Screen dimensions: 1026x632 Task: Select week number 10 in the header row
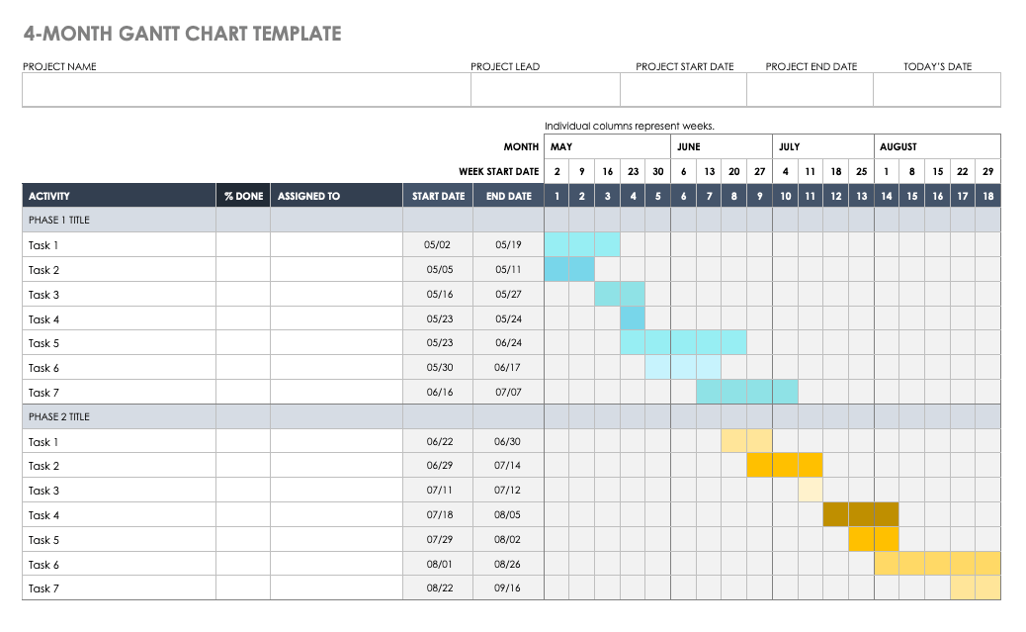coord(785,195)
